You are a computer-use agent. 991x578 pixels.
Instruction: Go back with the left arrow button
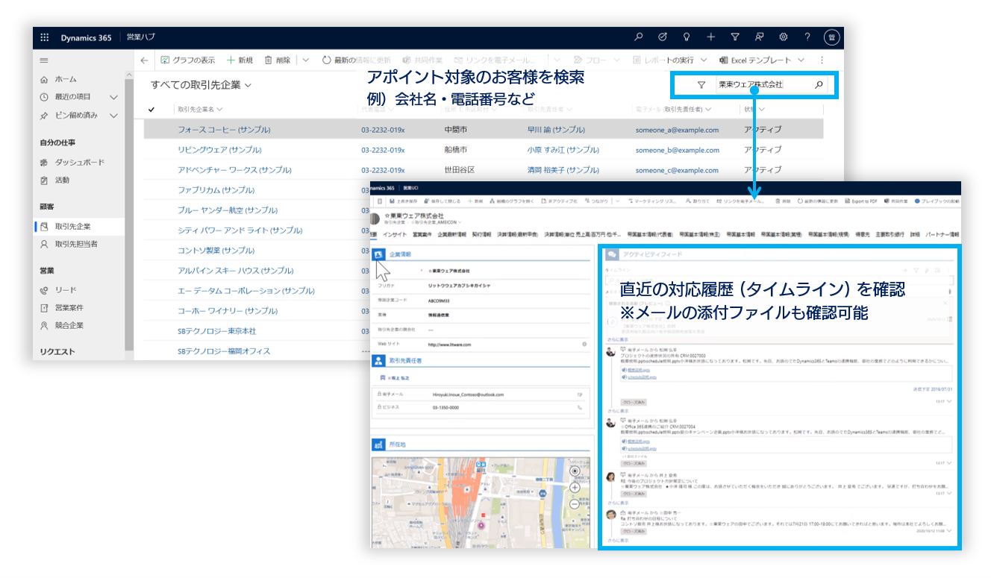click(x=145, y=60)
